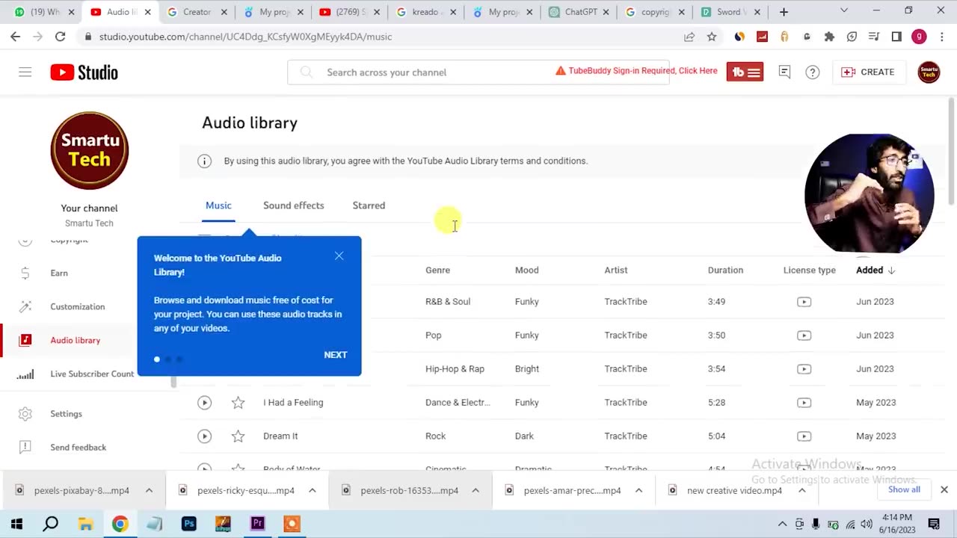The height and width of the screenshot is (538, 957).
Task: Expand options for pexels-pixabay download
Action: pos(149,490)
